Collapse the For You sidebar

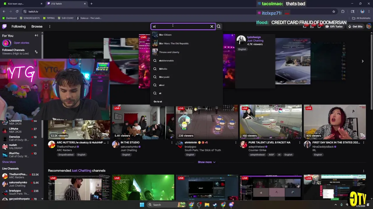click(36, 35)
